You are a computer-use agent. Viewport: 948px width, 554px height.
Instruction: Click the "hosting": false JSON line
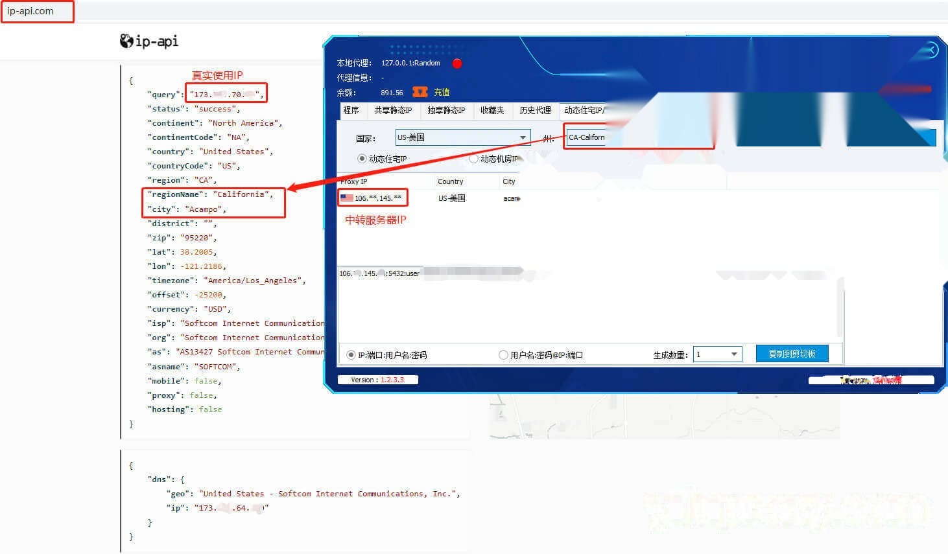click(x=185, y=410)
